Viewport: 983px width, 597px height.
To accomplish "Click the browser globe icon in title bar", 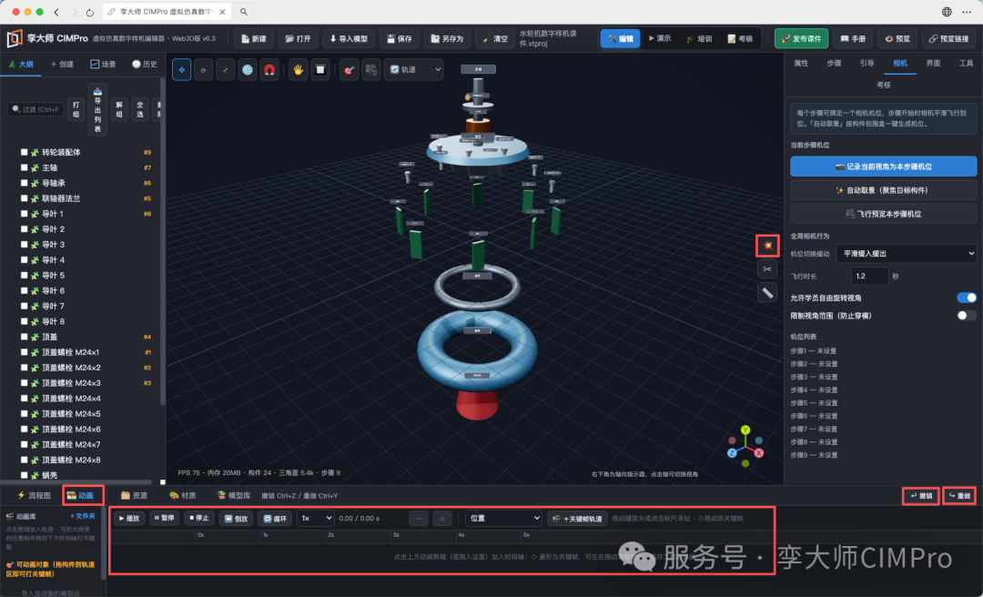I will [947, 12].
